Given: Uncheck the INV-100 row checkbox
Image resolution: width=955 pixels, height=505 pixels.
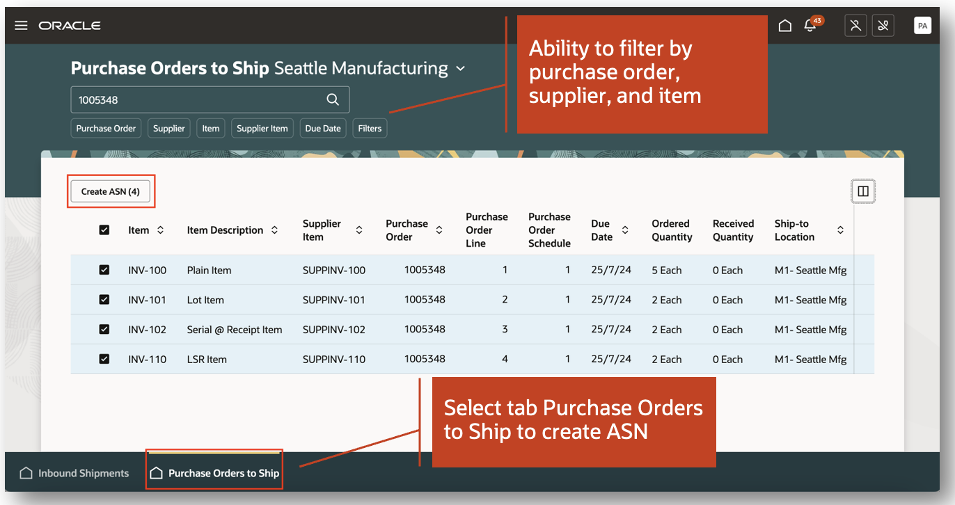Looking at the screenshot, I should pyautogui.click(x=104, y=270).
